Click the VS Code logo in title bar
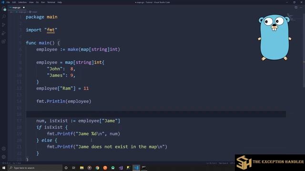The image size is (305, 171). (x=3, y=2)
